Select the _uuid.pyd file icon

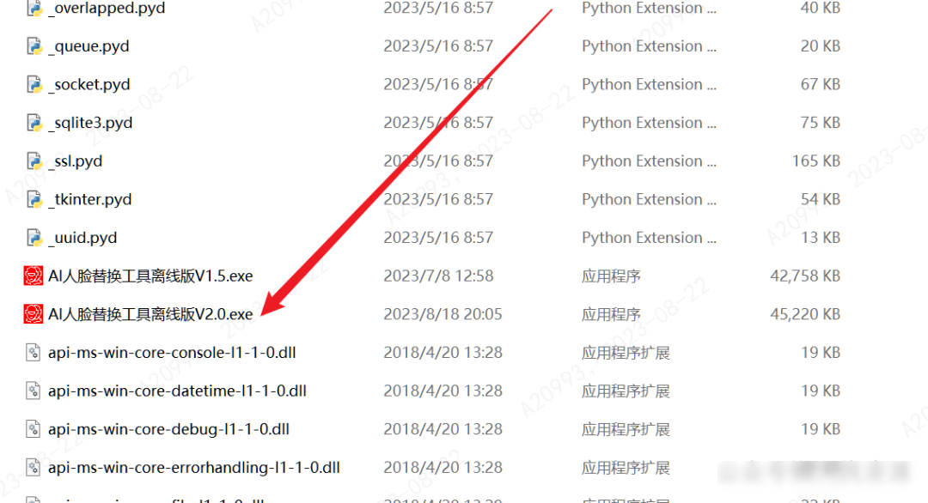click(x=34, y=239)
